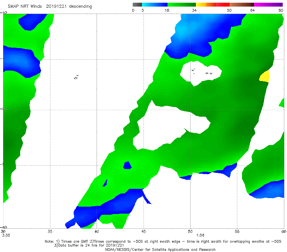Select the date '20191221' in the title
Image resolution: width=287 pixels, height=252 pixels.
coord(56,7)
